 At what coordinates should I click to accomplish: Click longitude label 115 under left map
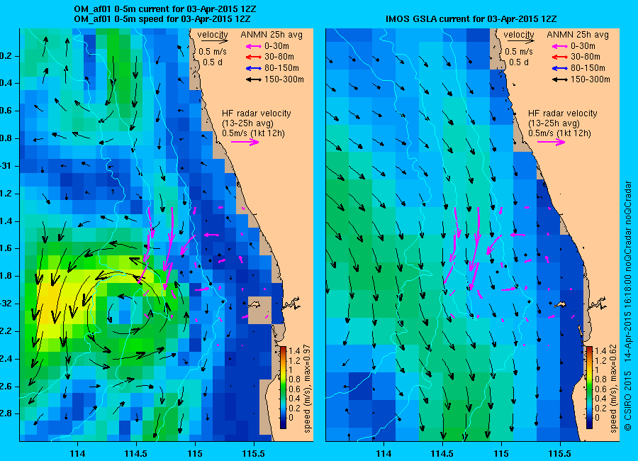[195, 453]
